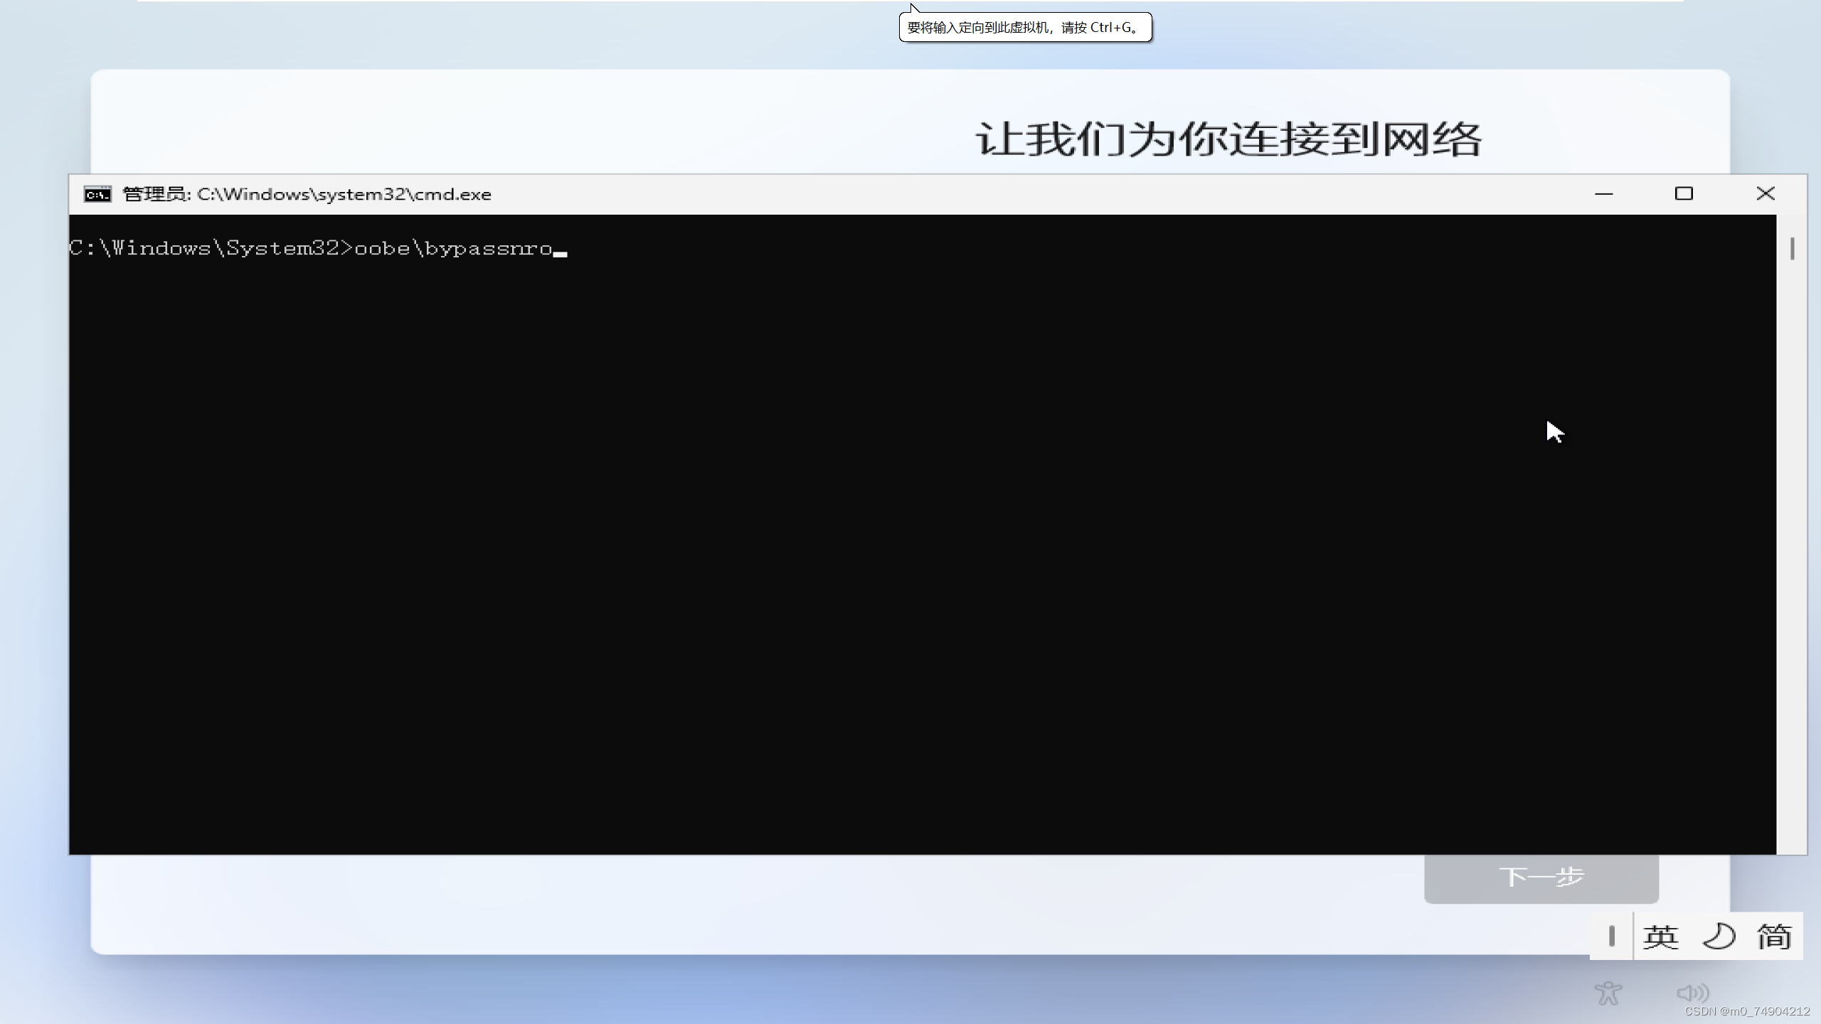The height and width of the screenshot is (1024, 1821).
Task: Click the console scrollbar thumb
Action: click(1793, 249)
